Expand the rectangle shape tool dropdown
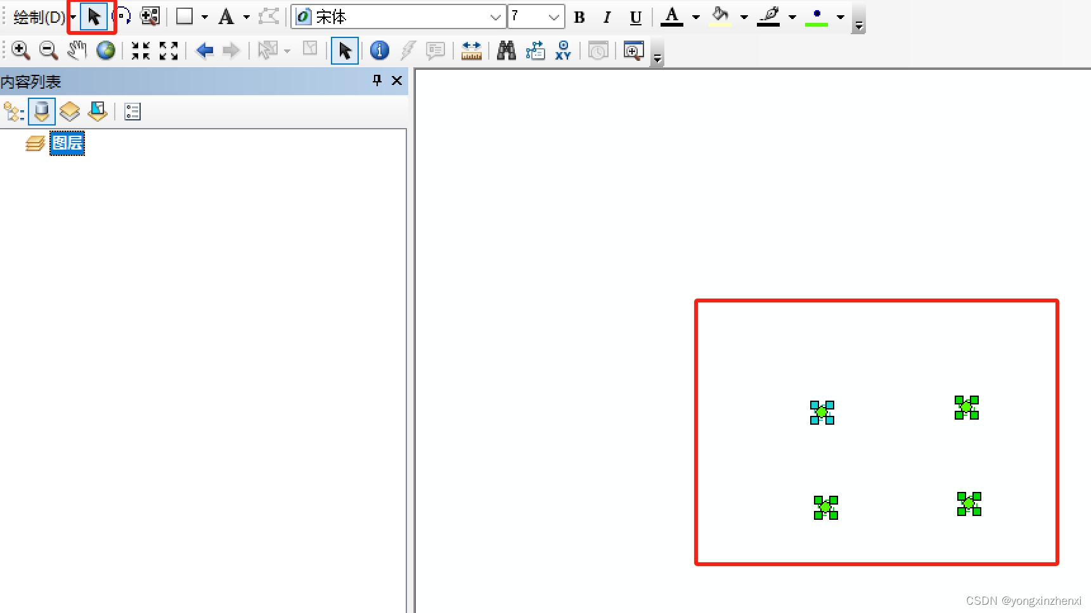 tap(205, 17)
